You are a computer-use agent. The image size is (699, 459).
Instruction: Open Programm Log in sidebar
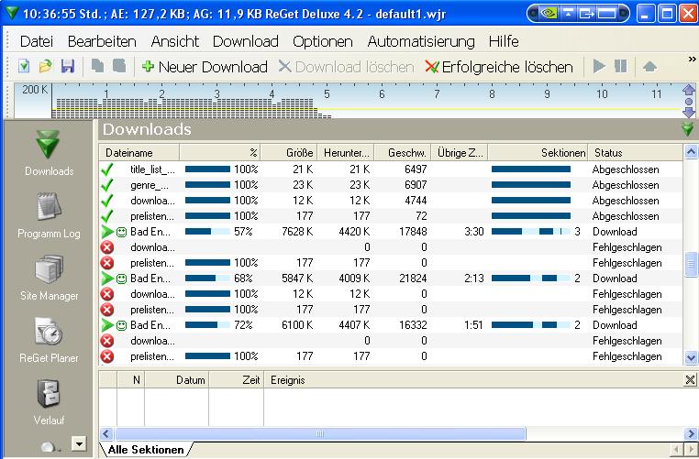[x=49, y=215]
